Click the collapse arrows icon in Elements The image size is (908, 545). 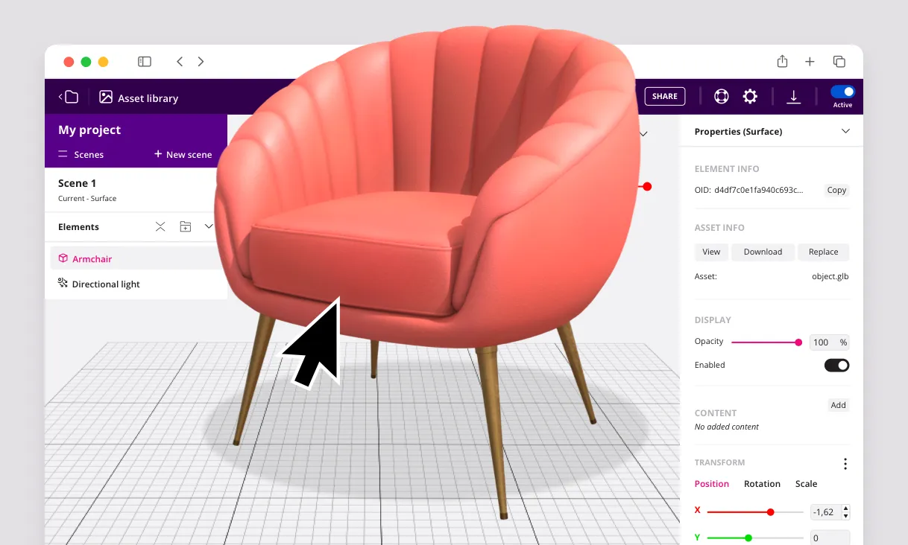(160, 226)
